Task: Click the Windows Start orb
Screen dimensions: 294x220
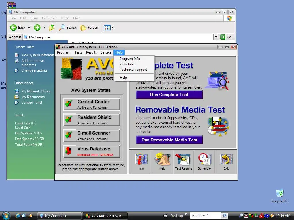Action: coord(6,215)
